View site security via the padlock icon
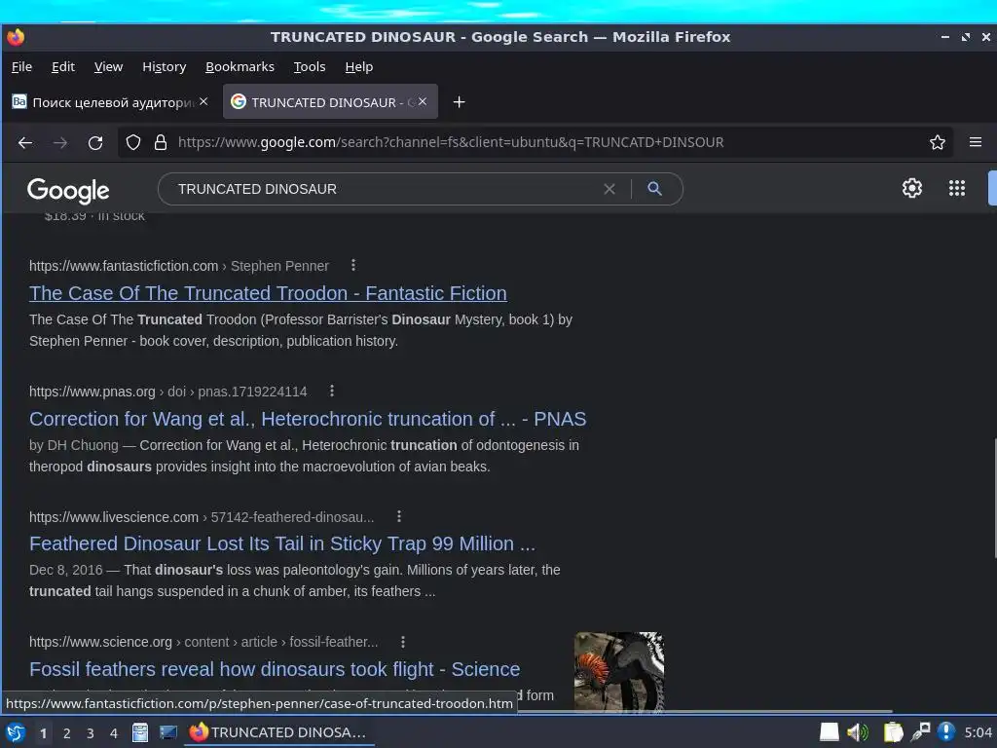Screen dimensions: 997x748 (x=161, y=142)
